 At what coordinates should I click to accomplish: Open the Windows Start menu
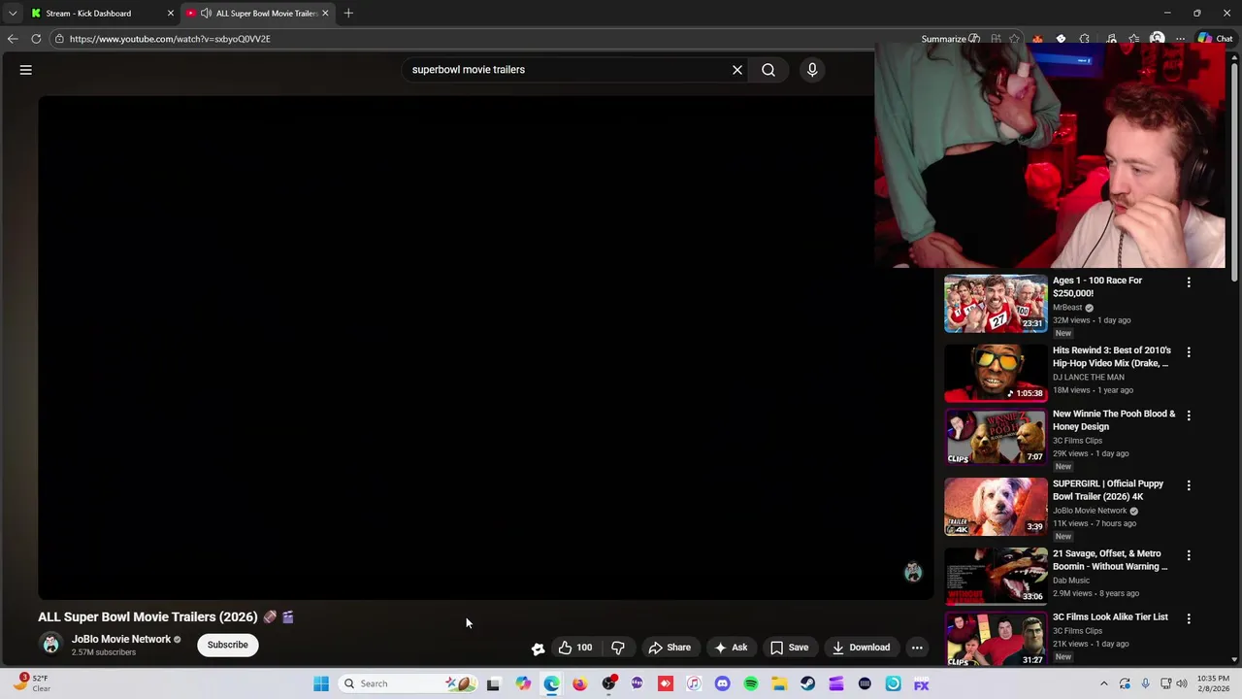[x=321, y=683]
